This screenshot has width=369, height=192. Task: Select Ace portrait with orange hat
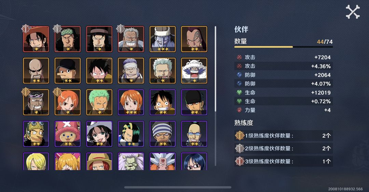coord(36,39)
